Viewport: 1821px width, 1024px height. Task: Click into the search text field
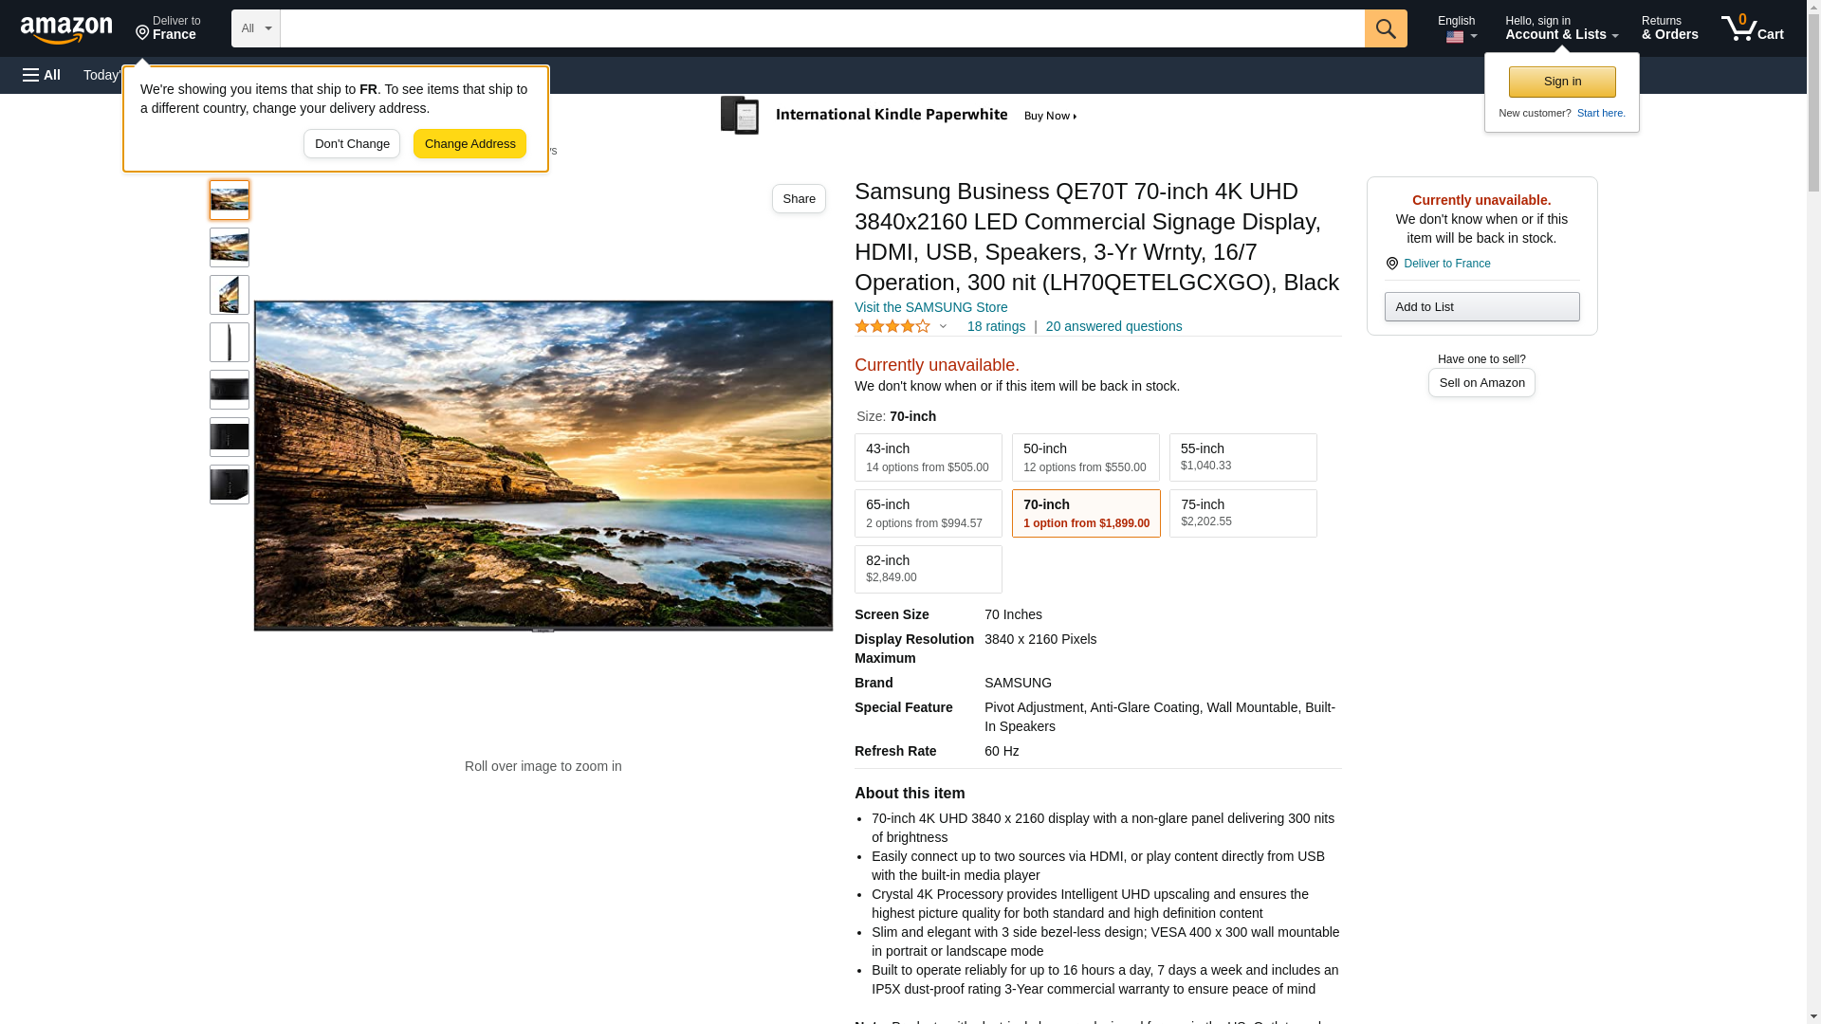pyautogui.click(x=821, y=28)
